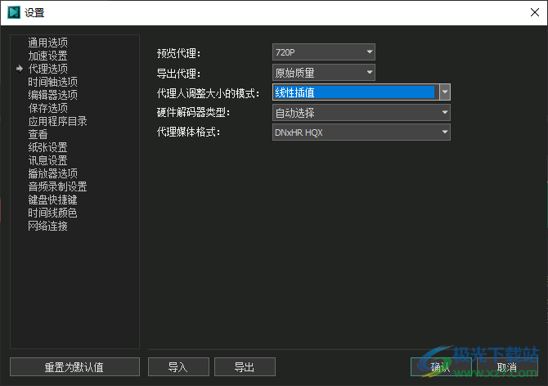
Task: Click the 代理媒体格式: label
Action: 188,132
